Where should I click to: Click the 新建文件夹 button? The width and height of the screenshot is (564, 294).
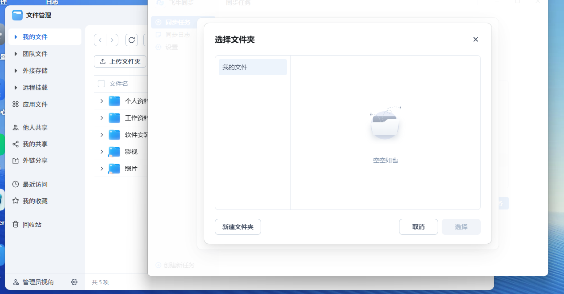(x=238, y=227)
